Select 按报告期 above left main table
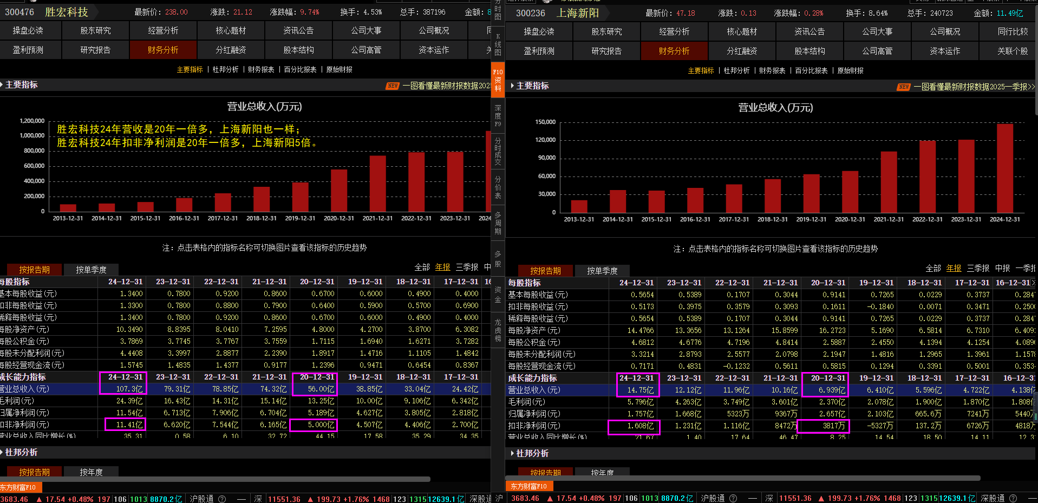 click(34, 270)
